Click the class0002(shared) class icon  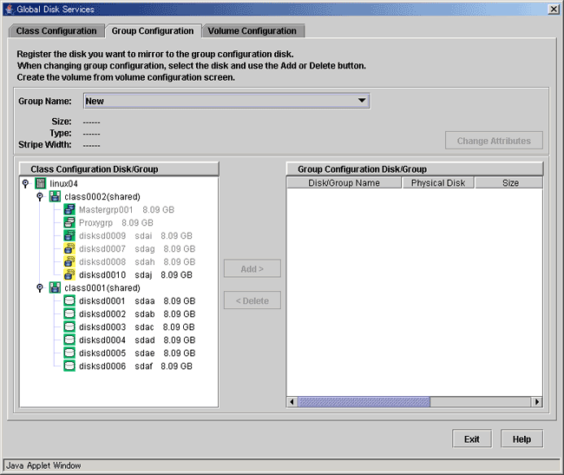pos(55,197)
